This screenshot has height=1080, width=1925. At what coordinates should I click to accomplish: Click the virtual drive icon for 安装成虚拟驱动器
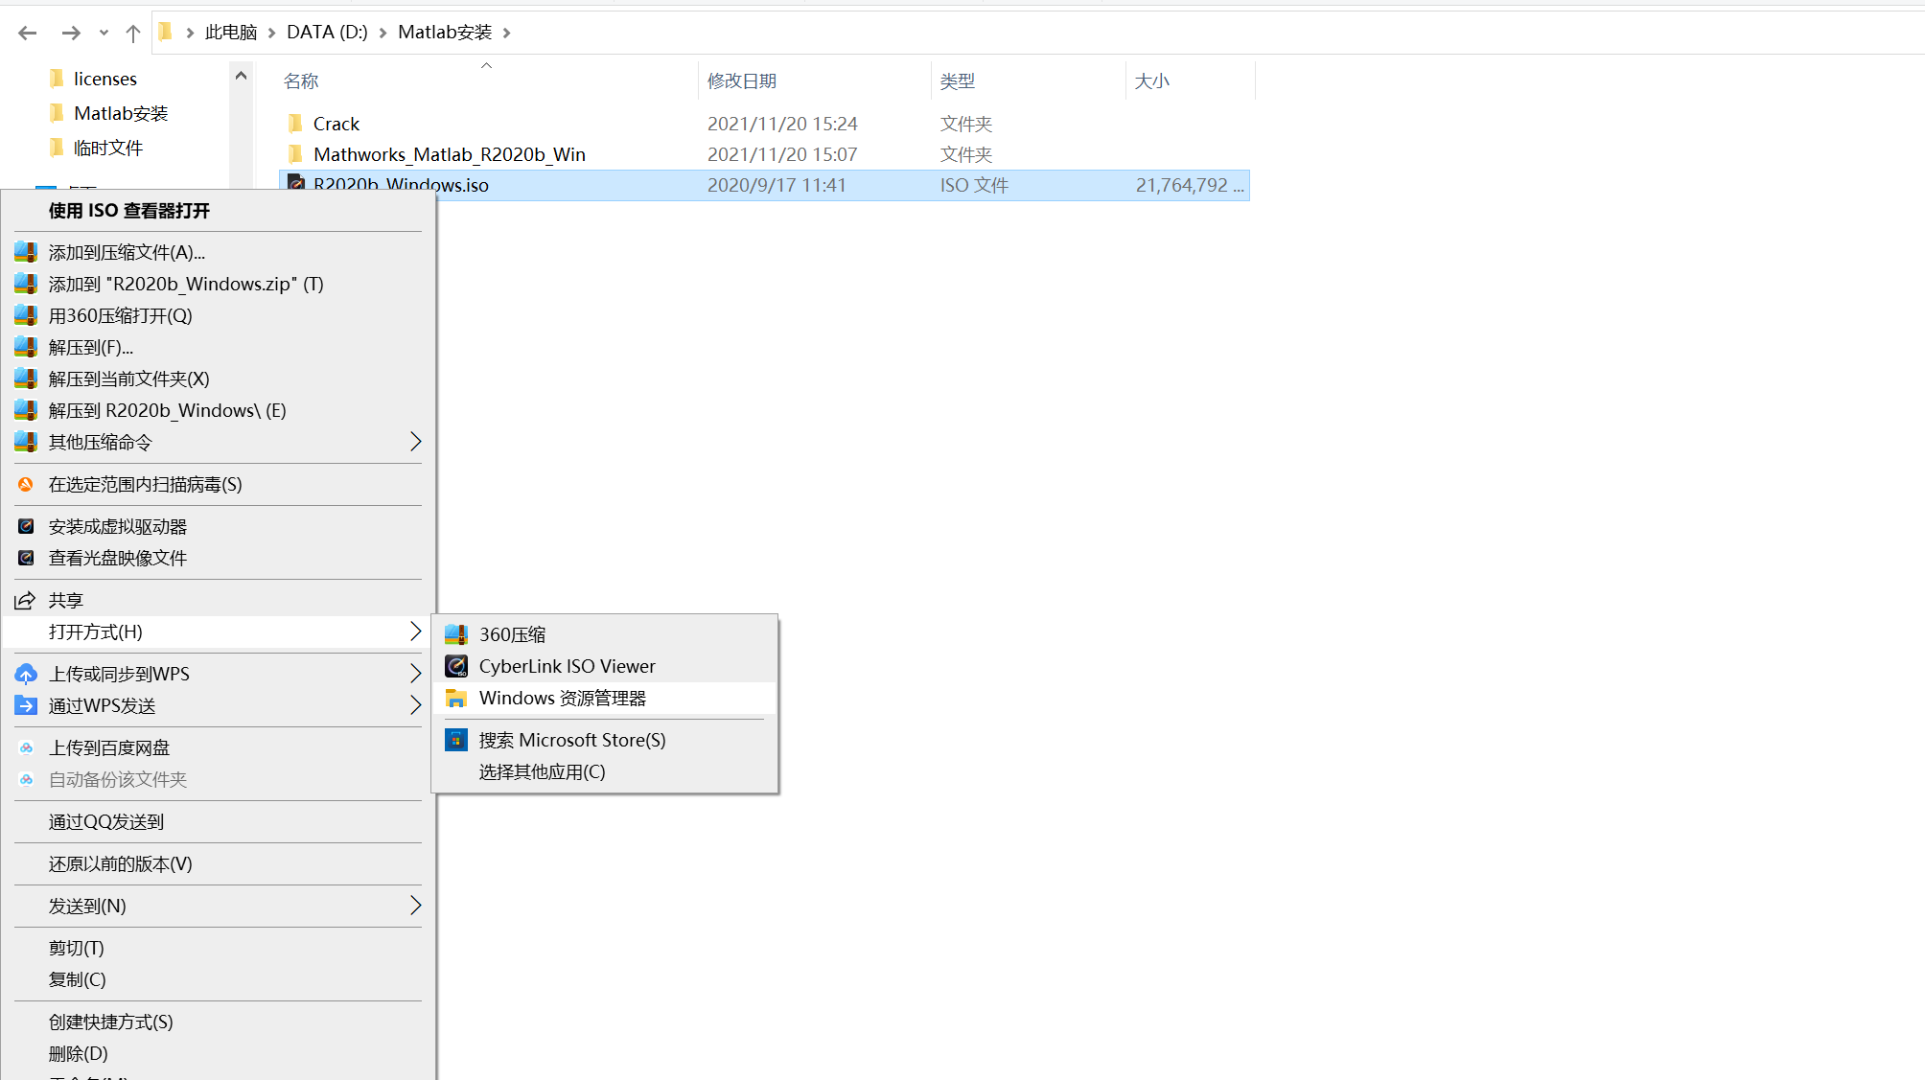(x=26, y=527)
